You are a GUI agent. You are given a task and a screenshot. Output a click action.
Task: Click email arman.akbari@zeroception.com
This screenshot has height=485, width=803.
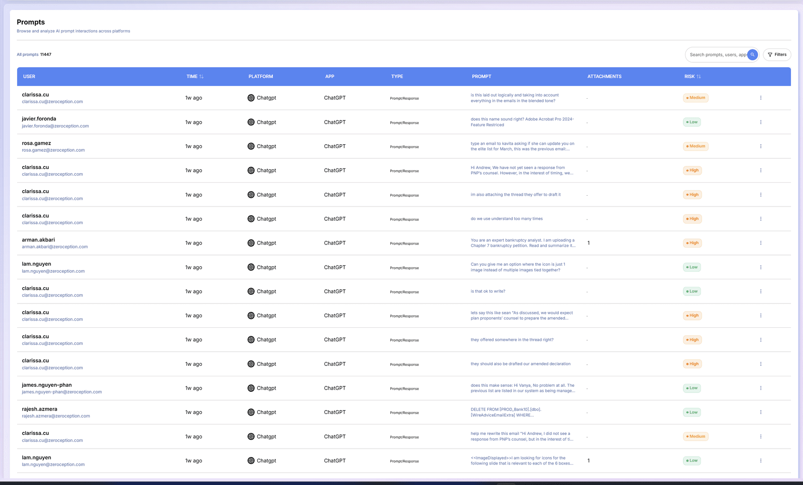(55, 247)
